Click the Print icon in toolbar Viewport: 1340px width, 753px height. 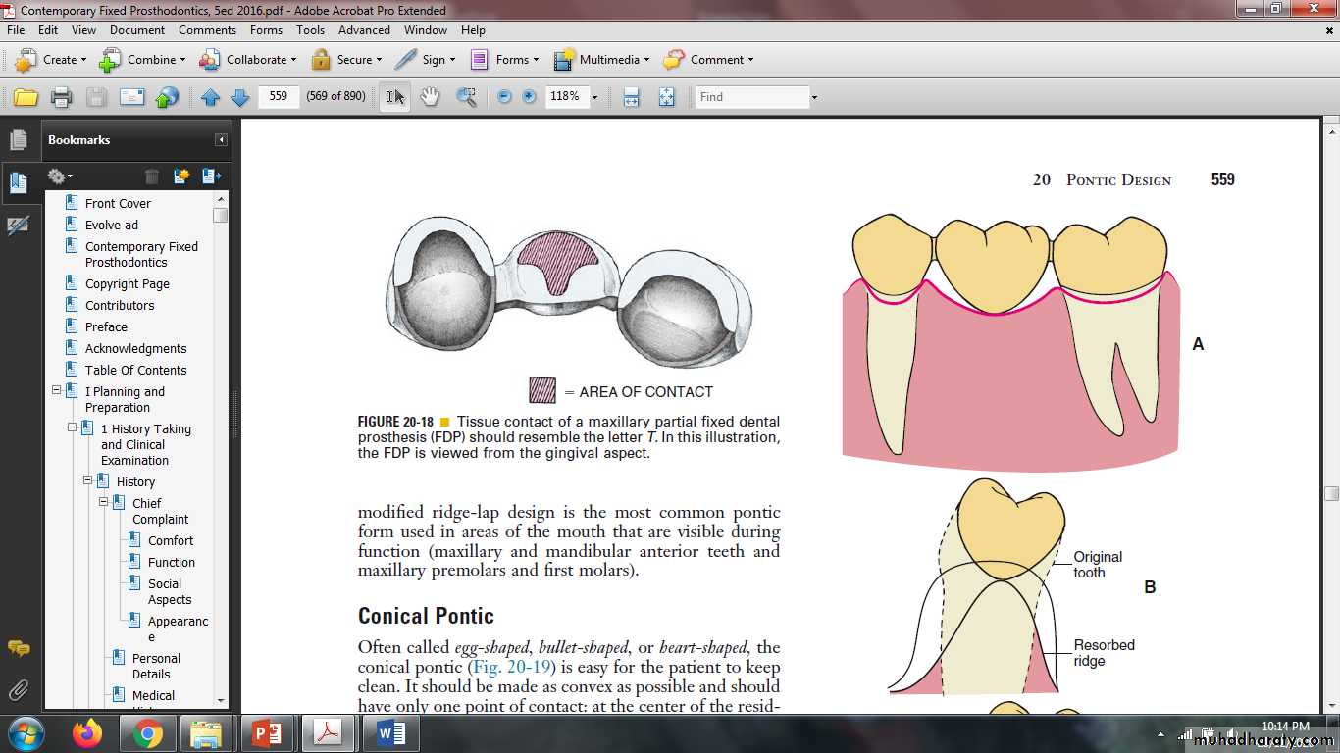[61, 97]
